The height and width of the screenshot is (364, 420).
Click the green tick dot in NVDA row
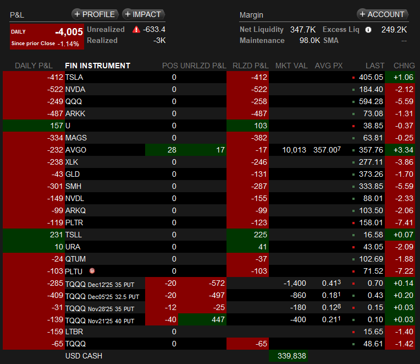tap(353, 90)
